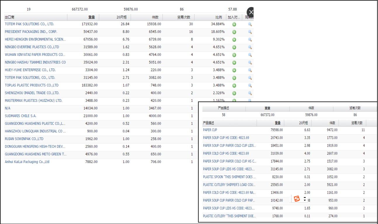
Task: Sort exporter table by 重量 column
Action: pyautogui.click(x=83, y=17)
